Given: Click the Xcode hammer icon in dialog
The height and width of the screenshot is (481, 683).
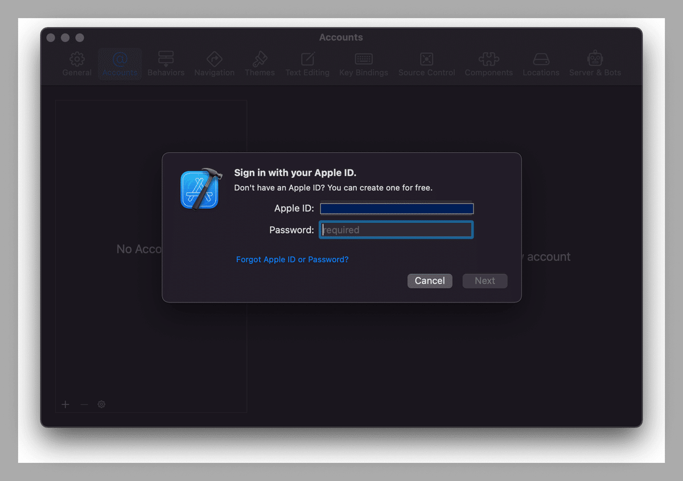Looking at the screenshot, I should [200, 188].
